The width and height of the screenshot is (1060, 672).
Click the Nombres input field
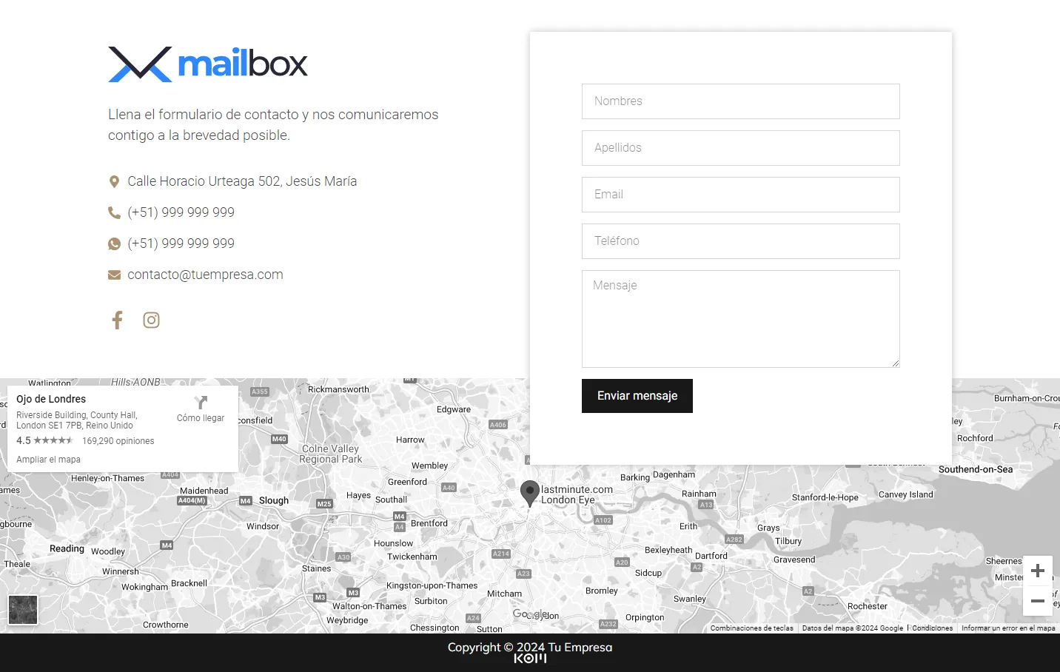click(740, 101)
